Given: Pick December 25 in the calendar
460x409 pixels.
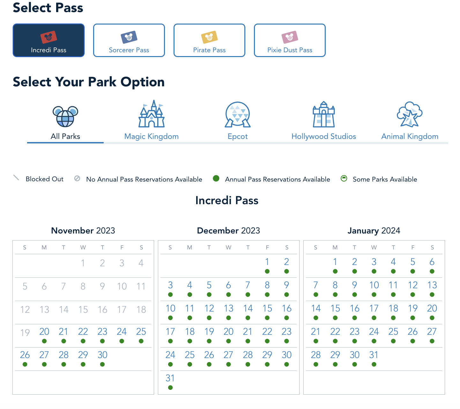Looking at the screenshot, I should 190,355.
